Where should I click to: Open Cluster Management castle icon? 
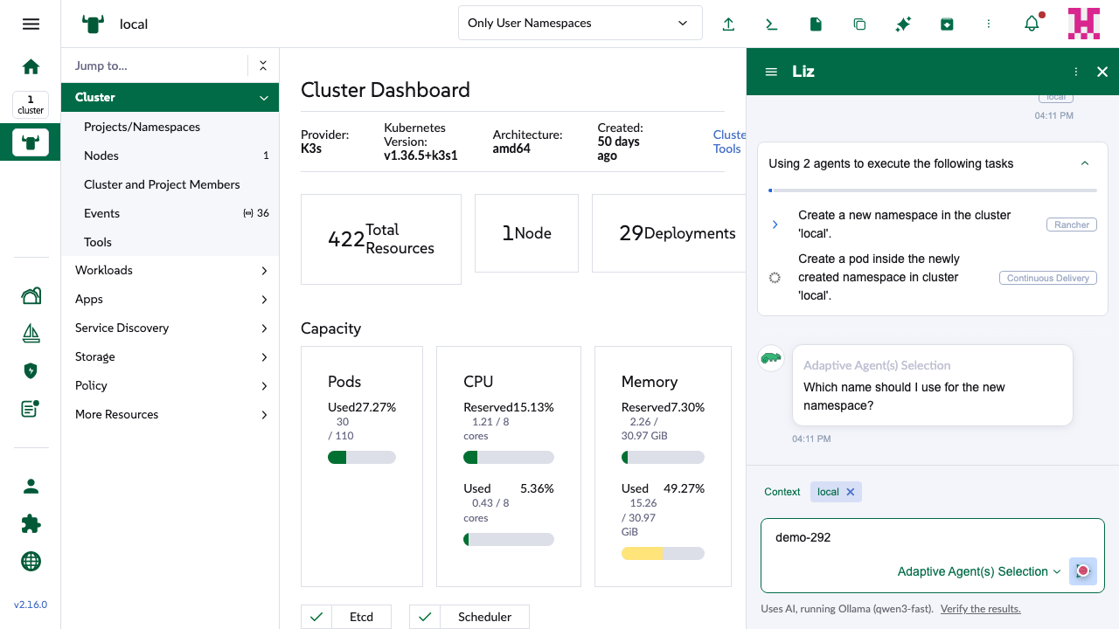31,296
